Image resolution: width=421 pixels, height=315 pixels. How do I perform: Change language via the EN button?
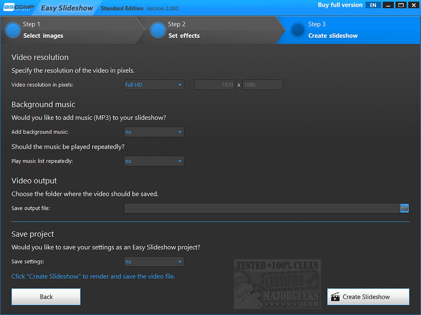[x=373, y=5]
